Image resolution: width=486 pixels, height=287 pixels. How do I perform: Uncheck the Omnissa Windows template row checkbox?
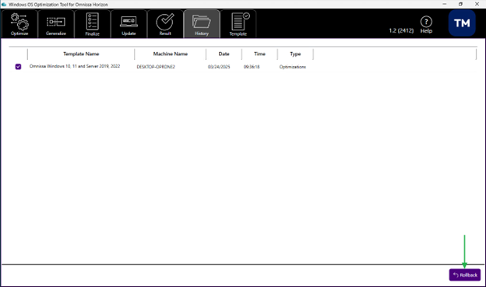[x=18, y=67]
